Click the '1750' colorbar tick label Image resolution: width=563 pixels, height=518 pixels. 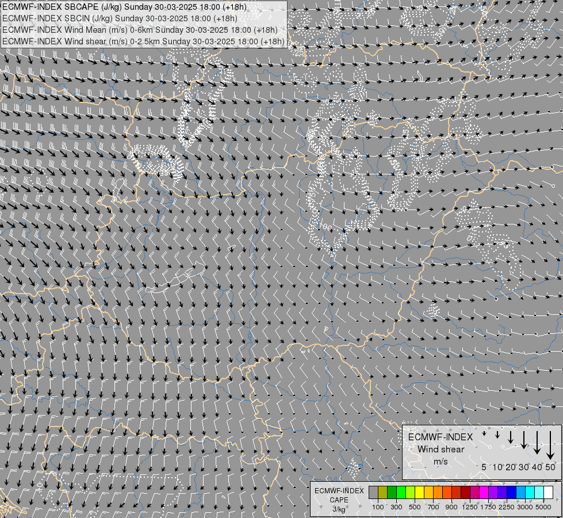coord(488,507)
